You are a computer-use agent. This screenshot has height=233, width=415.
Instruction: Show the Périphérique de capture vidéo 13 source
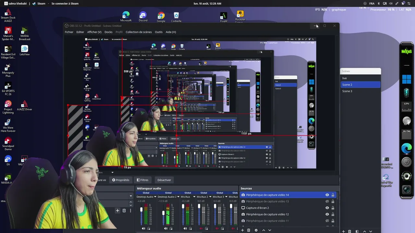327,201
